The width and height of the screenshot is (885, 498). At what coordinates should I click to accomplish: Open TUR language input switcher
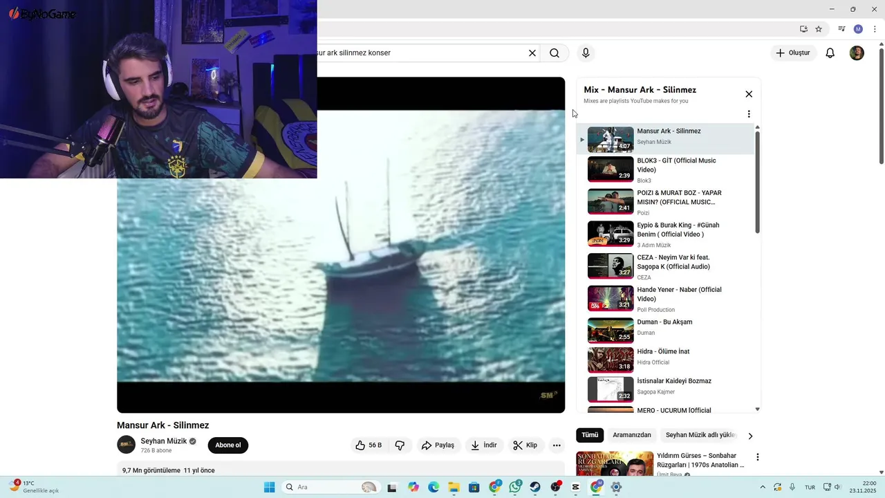810,487
